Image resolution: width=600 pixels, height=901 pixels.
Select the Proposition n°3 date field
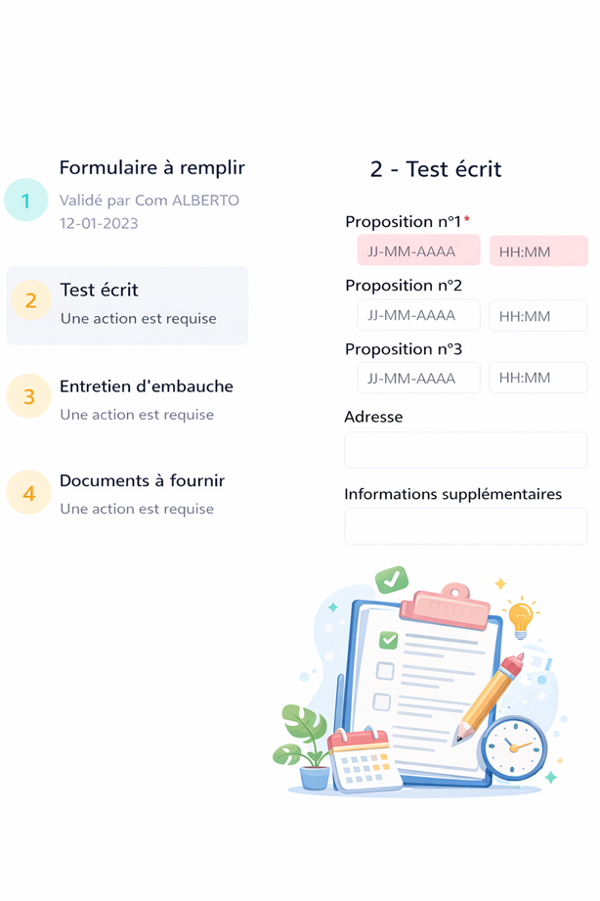pyautogui.click(x=418, y=378)
